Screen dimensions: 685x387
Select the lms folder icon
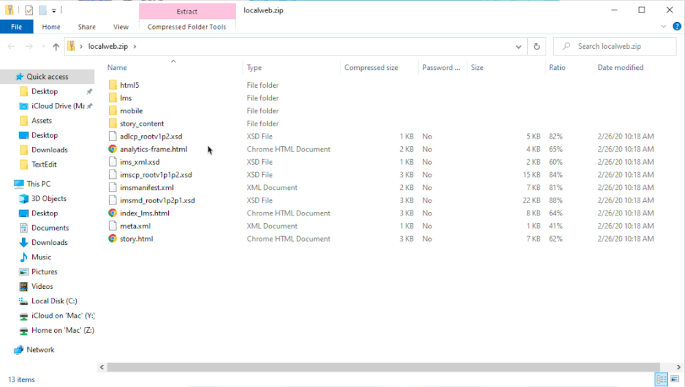(x=113, y=98)
